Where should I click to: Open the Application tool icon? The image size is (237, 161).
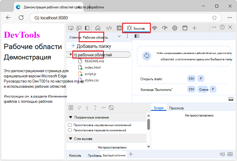click(185, 28)
